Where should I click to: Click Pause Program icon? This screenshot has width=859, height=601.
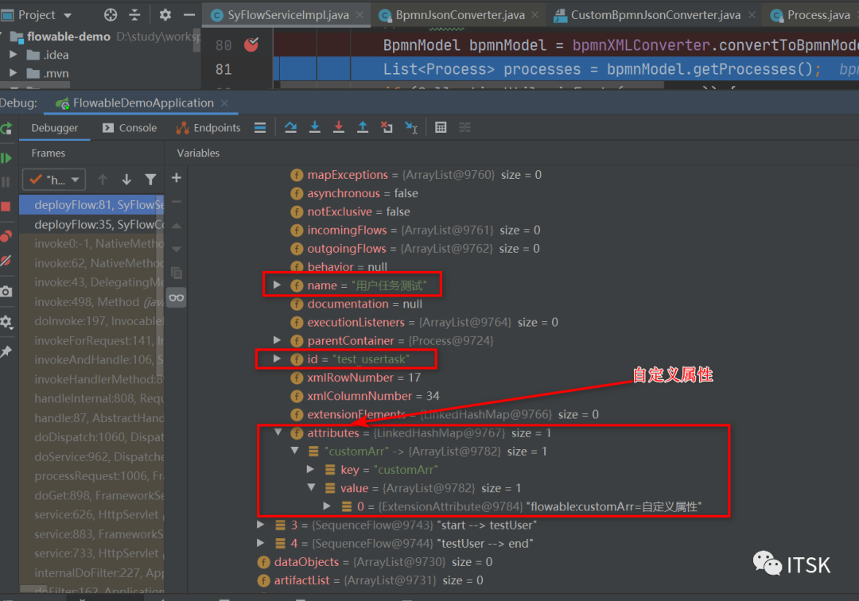point(6,182)
